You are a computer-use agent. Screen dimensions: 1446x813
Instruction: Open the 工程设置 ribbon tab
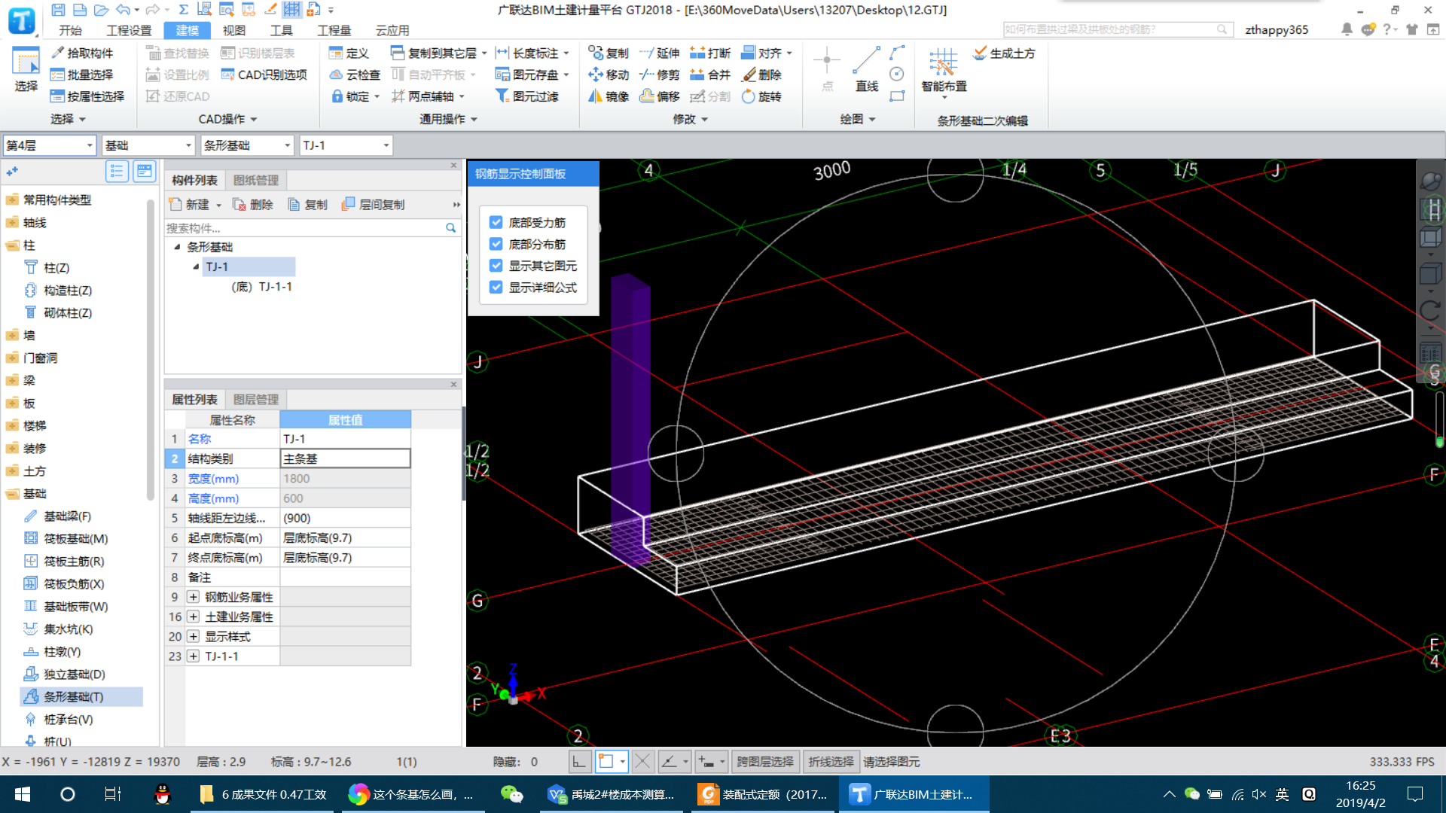[129, 30]
